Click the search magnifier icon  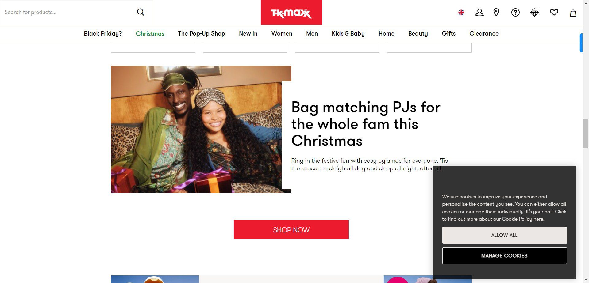141,12
